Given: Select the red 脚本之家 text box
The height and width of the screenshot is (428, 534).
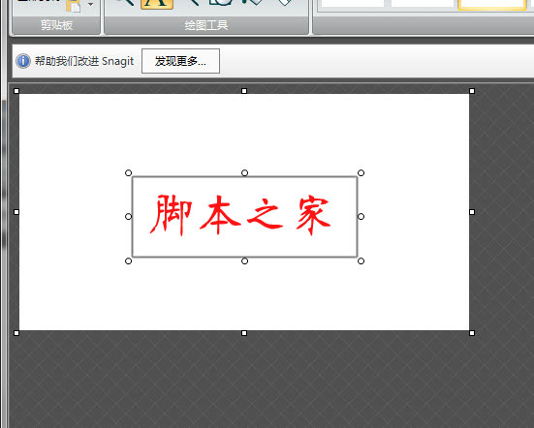Looking at the screenshot, I should coord(244,217).
